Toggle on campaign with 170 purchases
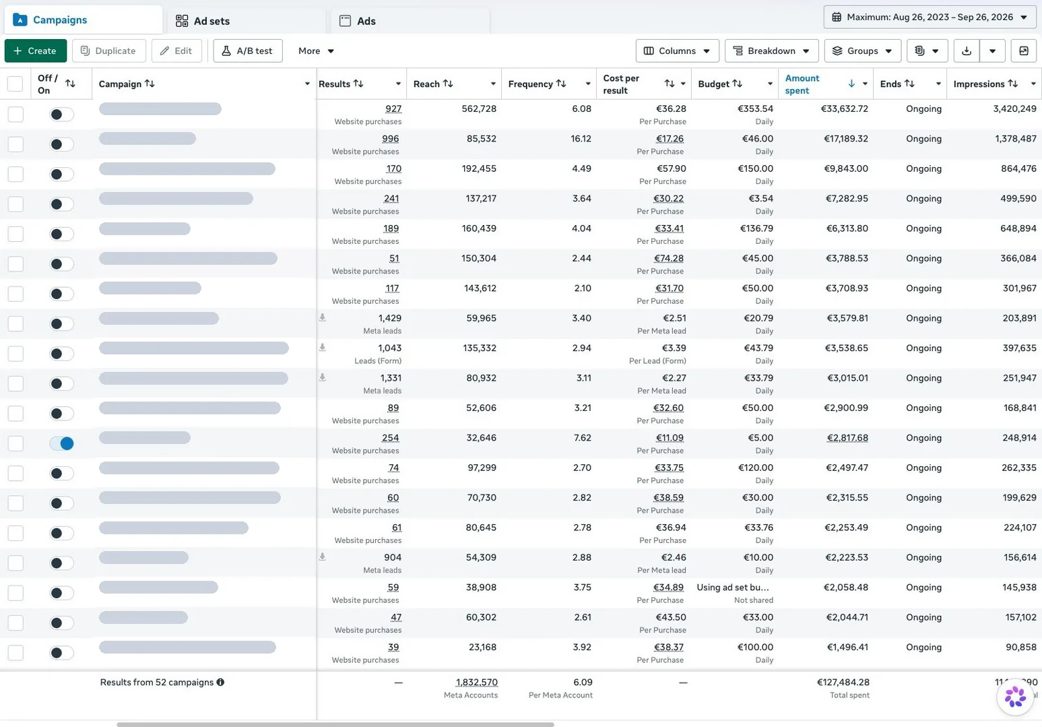 (x=61, y=175)
